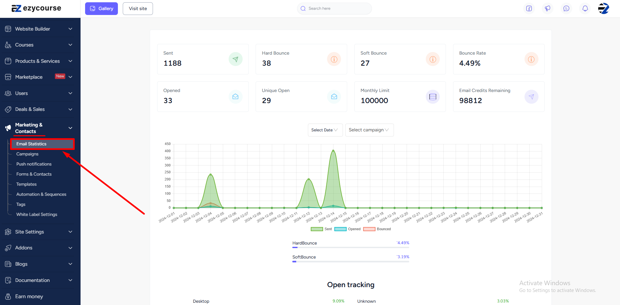Click the Documentation menu label
This screenshot has width=620, height=305.
32,280
